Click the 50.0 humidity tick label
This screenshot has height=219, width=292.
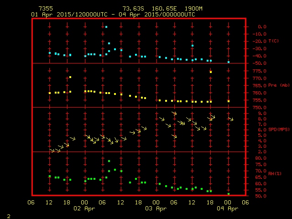click(x=261, y=196)
